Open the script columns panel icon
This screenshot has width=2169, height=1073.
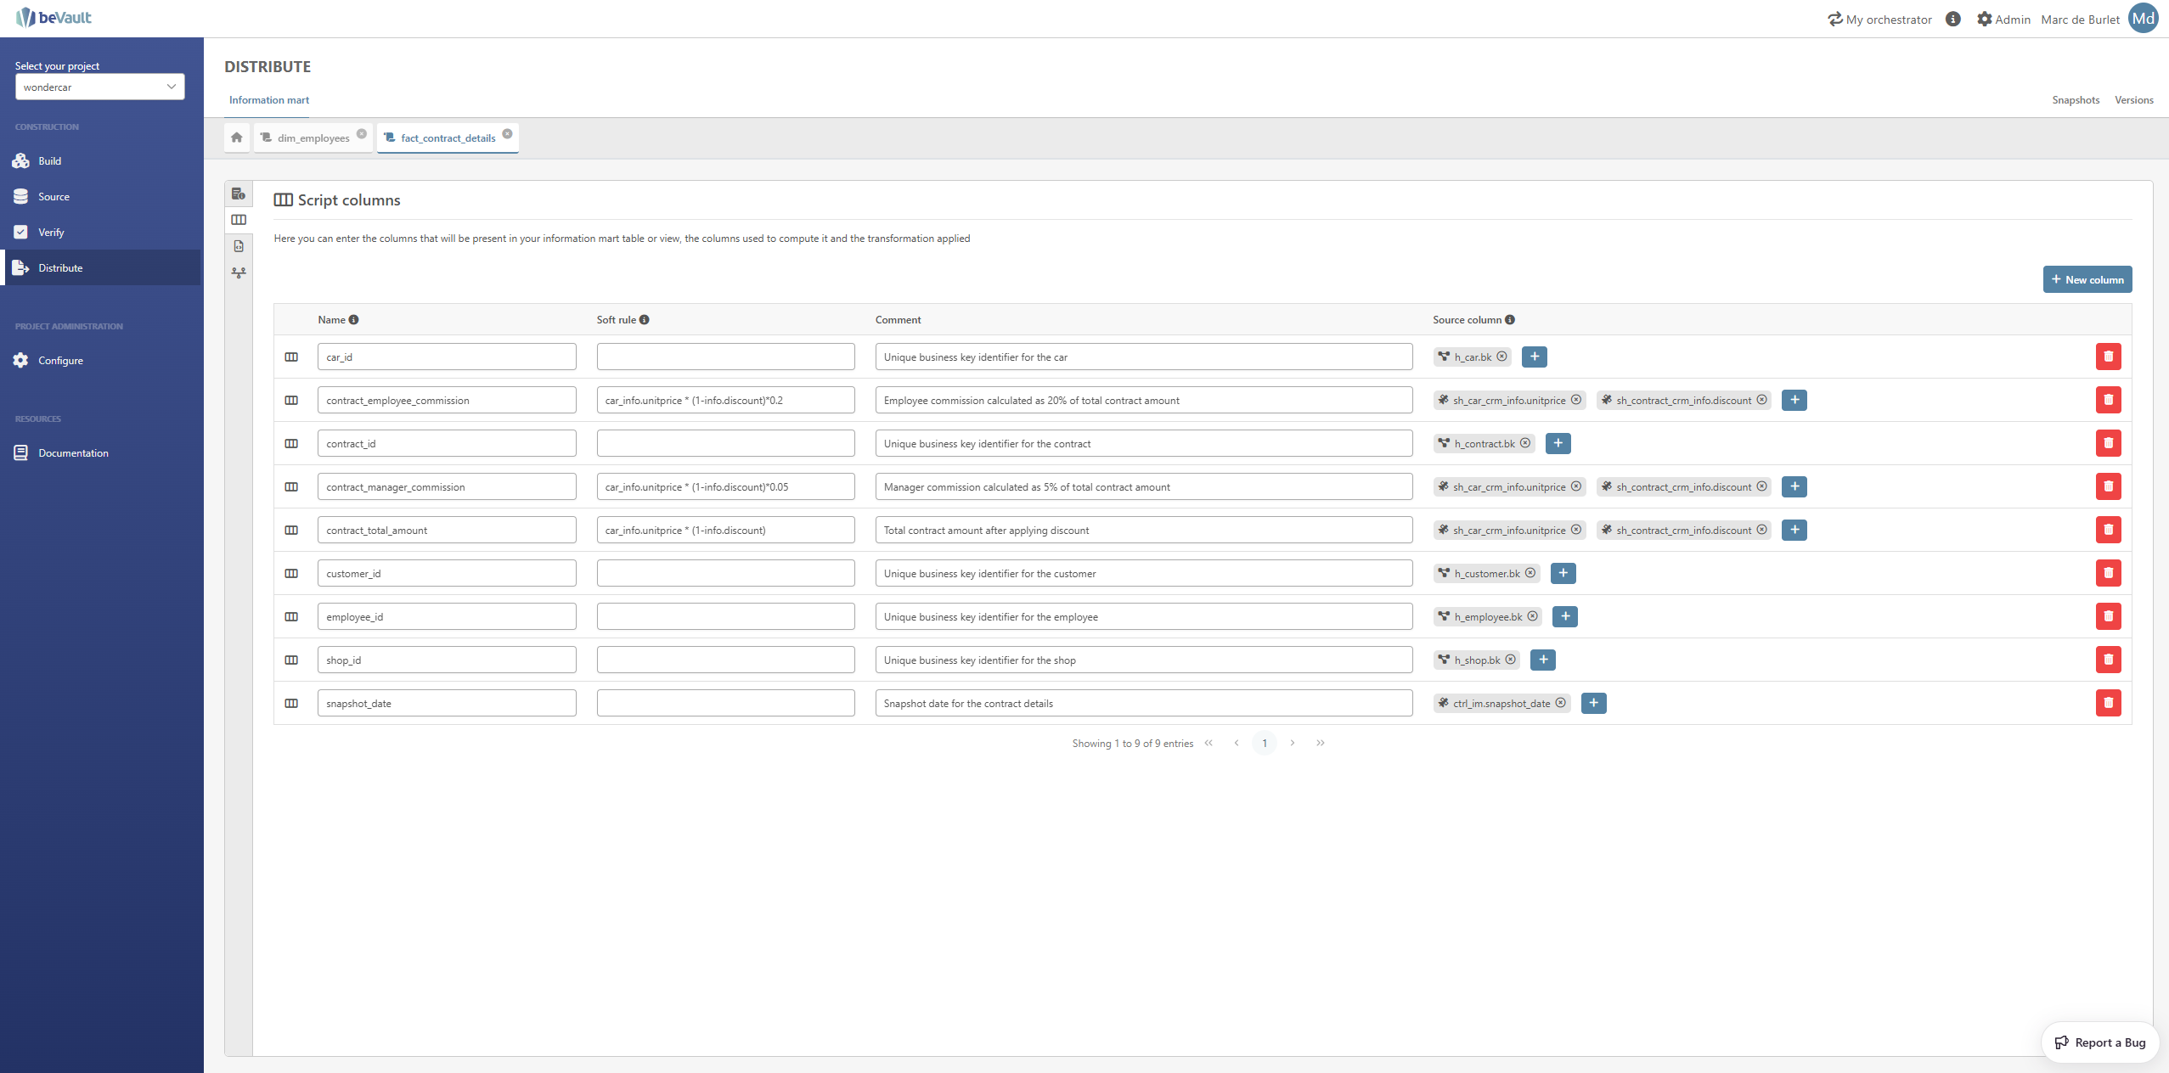pos(239,220)
